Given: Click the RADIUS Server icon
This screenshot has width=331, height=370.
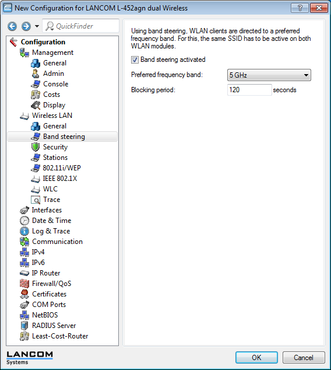Looking at the screenshot, I should pos(24,326).
